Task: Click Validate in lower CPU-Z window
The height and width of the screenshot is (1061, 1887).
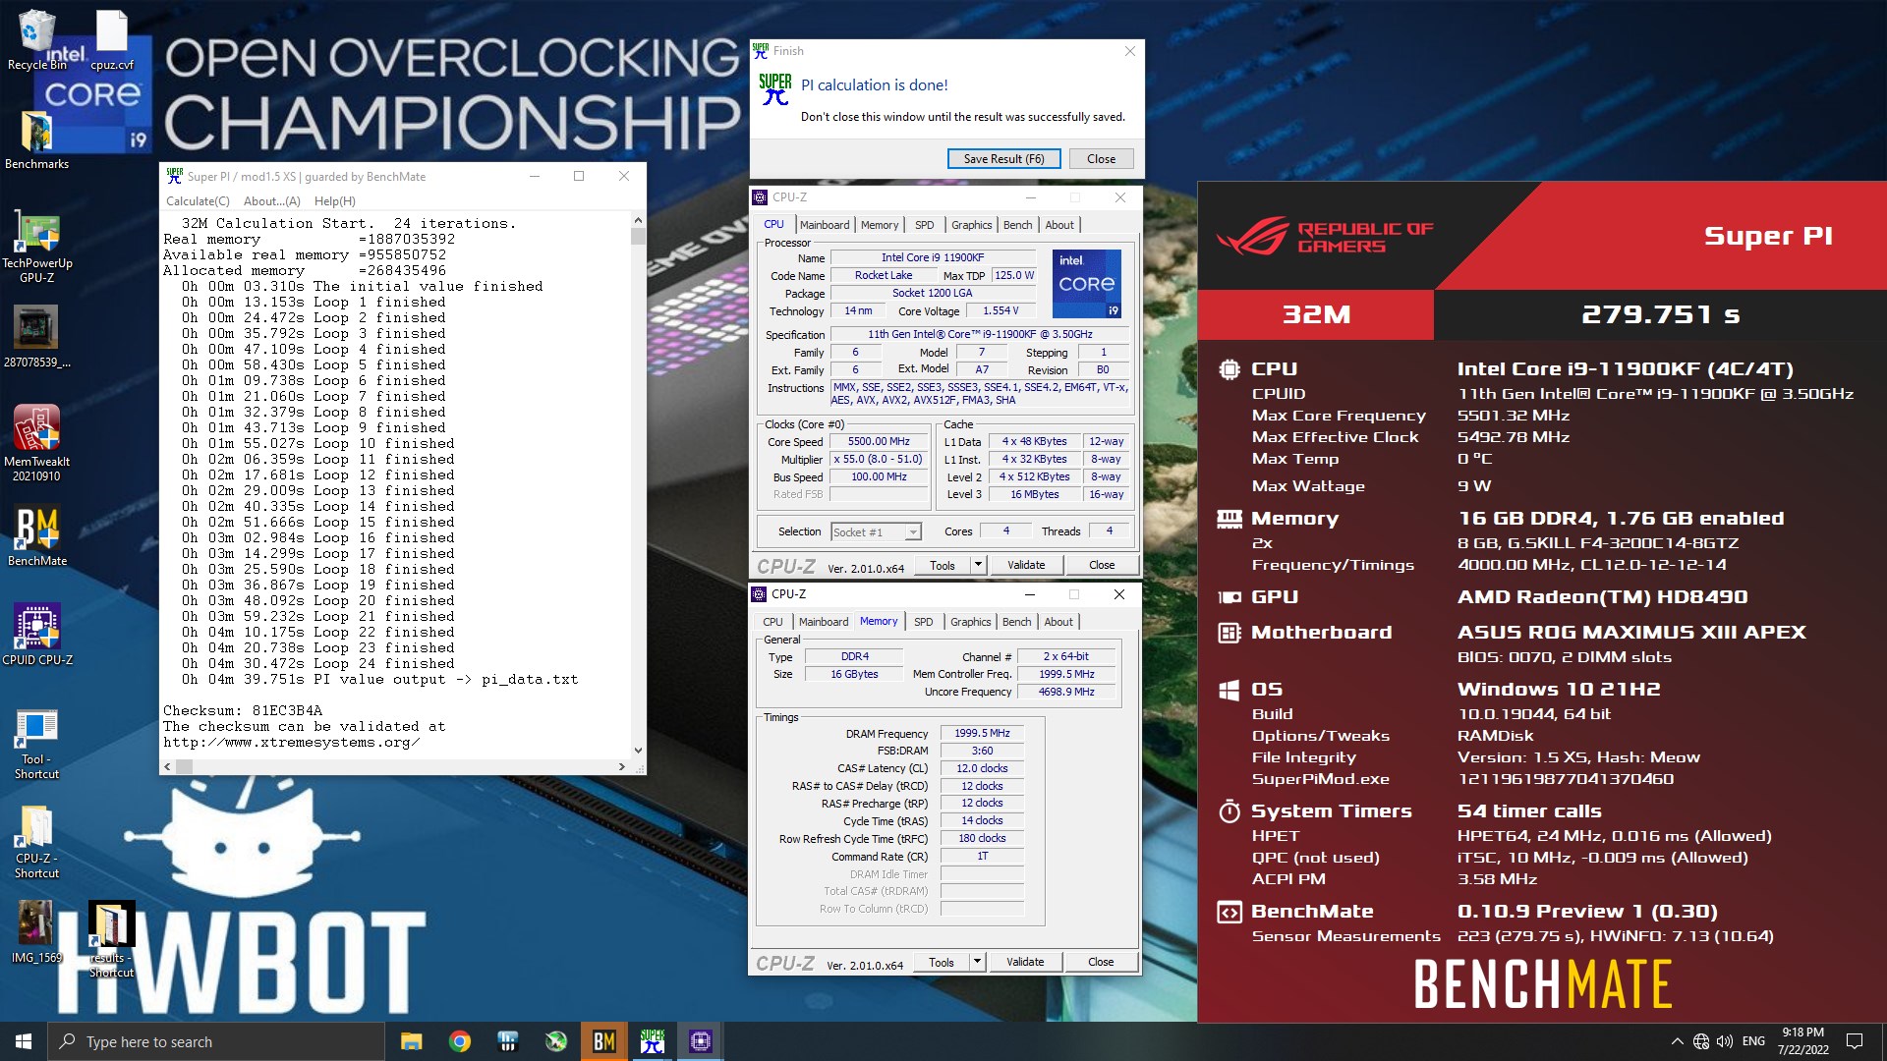Action: tap(1025, 962)
